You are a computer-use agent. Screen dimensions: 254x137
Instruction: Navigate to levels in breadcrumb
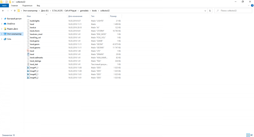pyautogui.click(x=94, y=11)
